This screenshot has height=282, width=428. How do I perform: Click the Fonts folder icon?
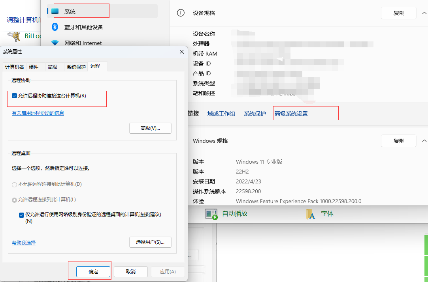pyautogui.click(x=310, y=214)
